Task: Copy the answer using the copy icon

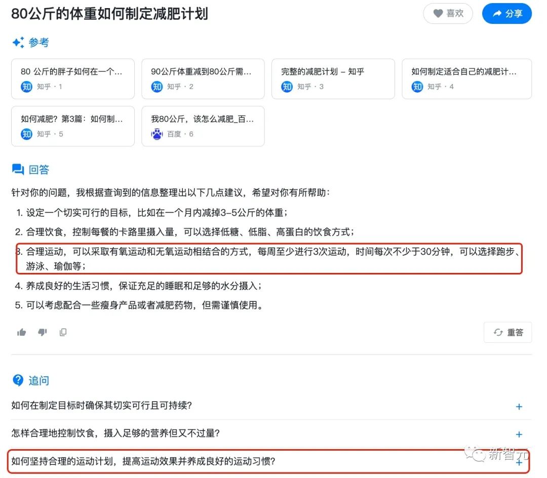Action: click(63, 332)
